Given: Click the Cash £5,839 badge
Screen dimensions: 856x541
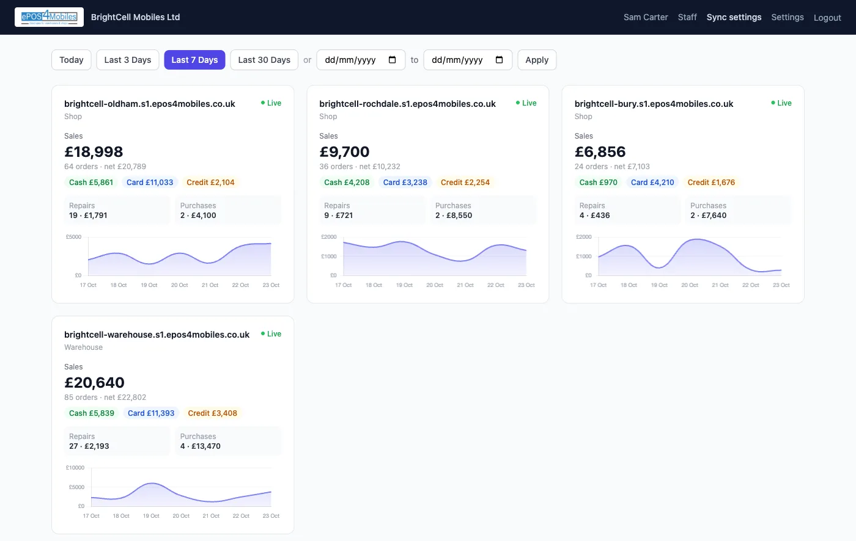Looking at the screenshot, I should pos(92,413).
